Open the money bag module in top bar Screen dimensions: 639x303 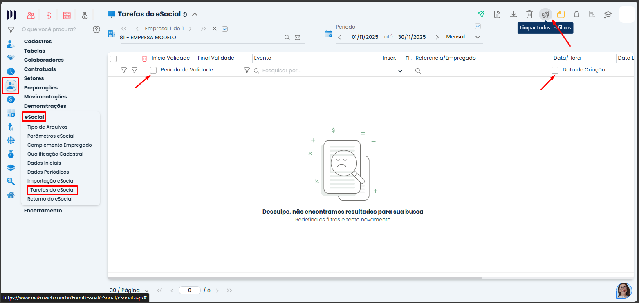[x=85, y=16]
